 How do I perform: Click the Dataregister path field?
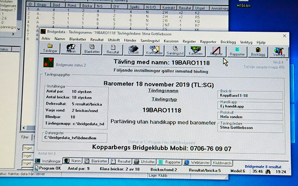[x=74, y=138]
